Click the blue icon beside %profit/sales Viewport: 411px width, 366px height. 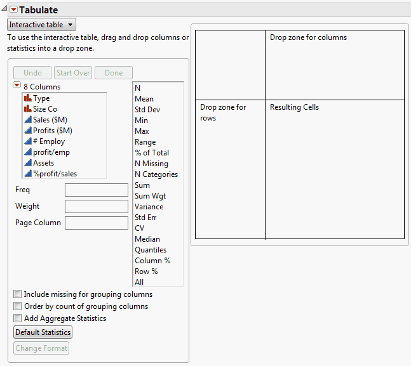coord(27,174)
